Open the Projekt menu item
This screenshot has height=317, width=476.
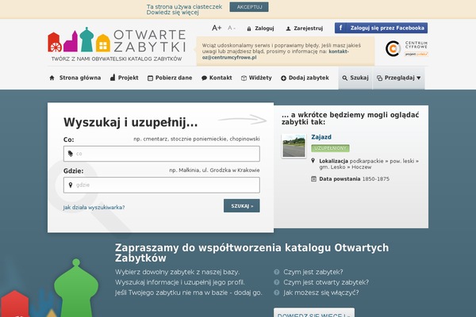point(128,78)
